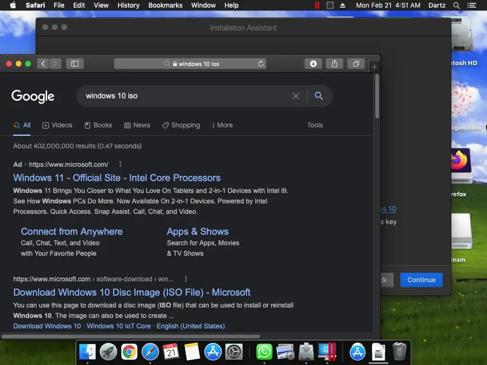487x365 pixels.
Task: Open the Safari downloads button
Action: pos(313,64)
